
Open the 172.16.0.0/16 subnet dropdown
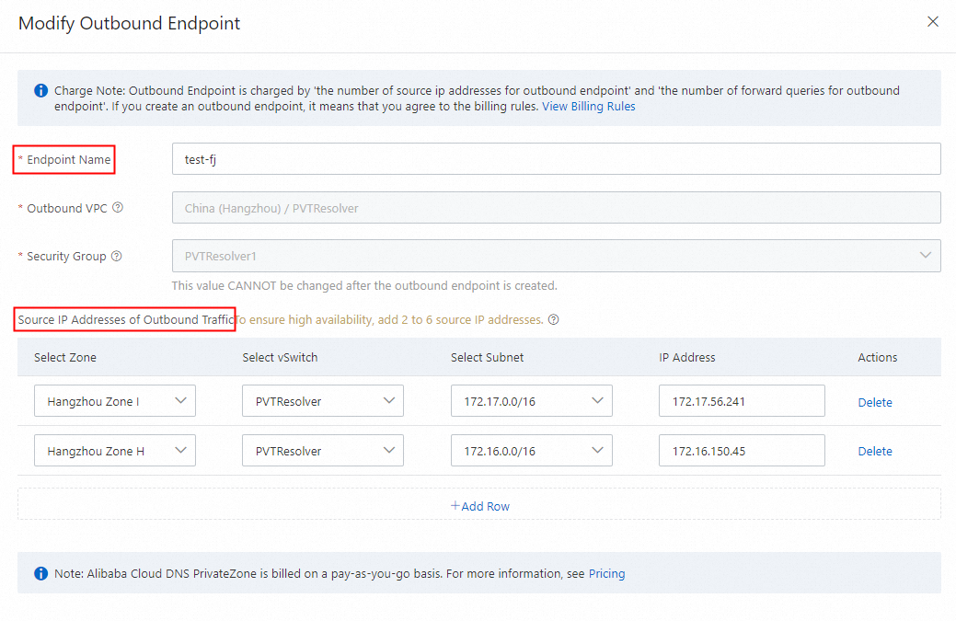[531, 451]
